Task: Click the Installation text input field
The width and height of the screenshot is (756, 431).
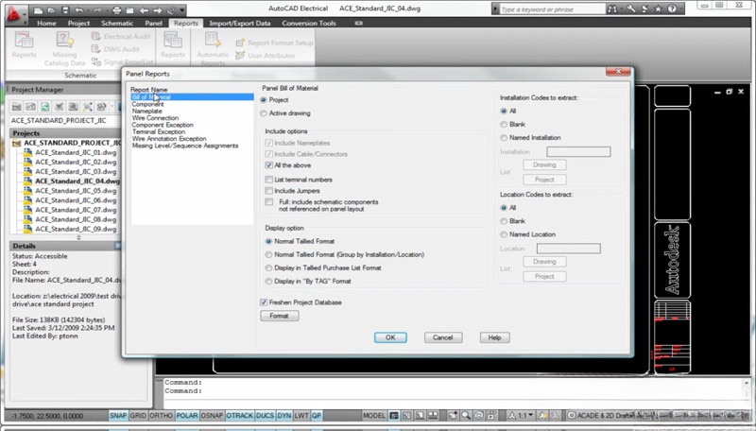Action: [578, 152]
